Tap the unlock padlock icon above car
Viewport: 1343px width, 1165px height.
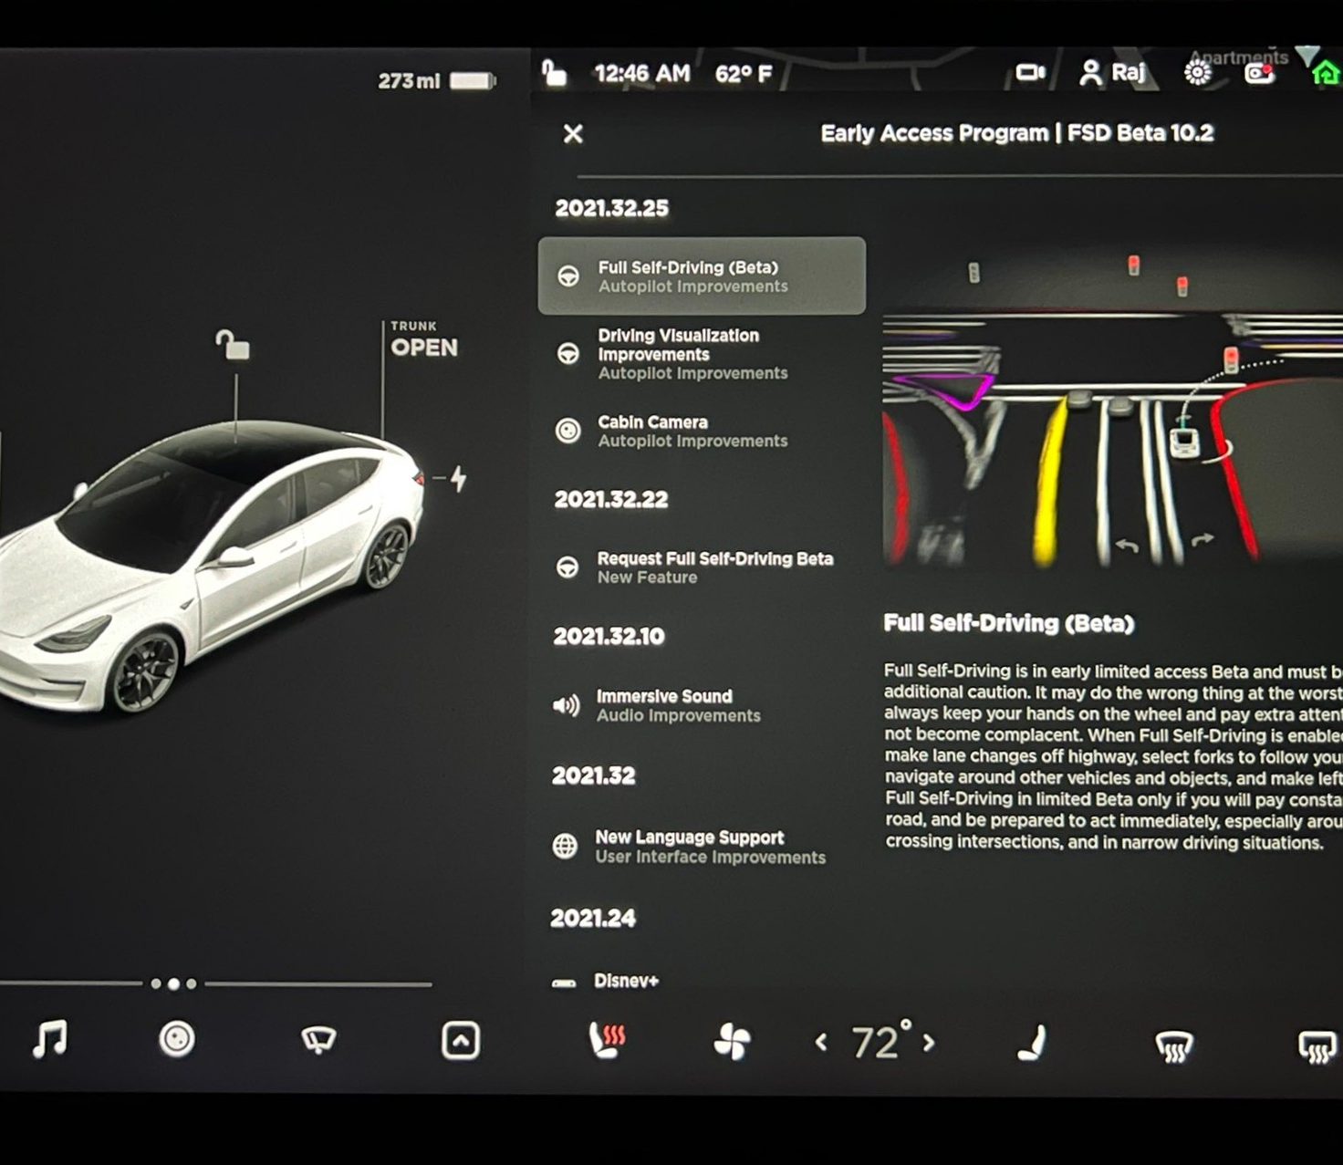[233, 345]
